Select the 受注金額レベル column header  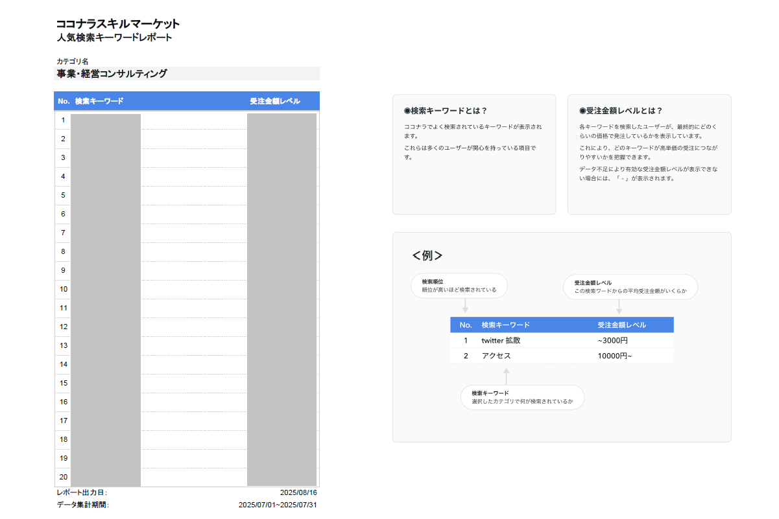273,101
